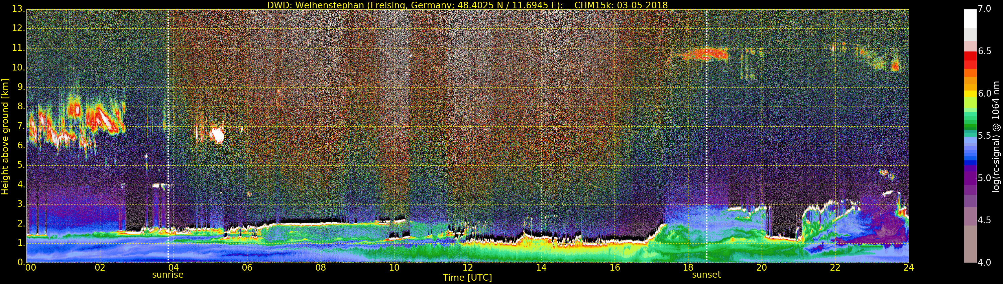Click the '06' time axis tick label
Viewport: 1003px width, 284px height.
click(247, 268)
